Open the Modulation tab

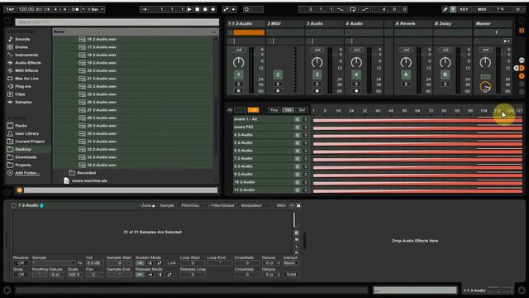tap(251, 205)
